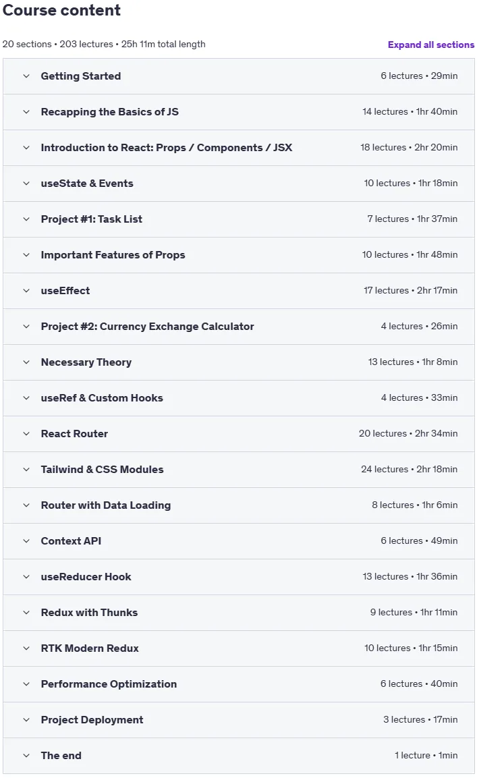Open useRef & Custom Hooks section
Viewport: 477px width, 778px height.
point(239,398)
